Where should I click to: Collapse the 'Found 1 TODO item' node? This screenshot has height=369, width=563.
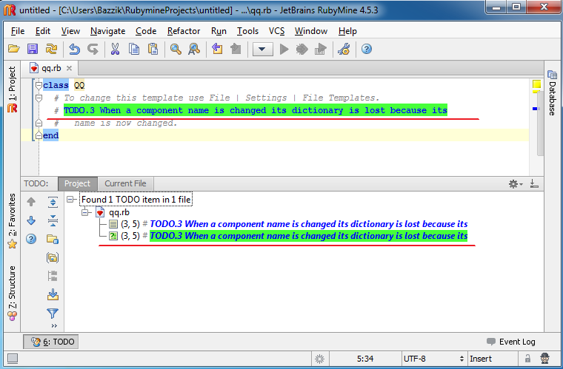(x=70, y=200)
